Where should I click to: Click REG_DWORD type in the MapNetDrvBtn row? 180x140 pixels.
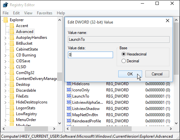tap(117, 115)
